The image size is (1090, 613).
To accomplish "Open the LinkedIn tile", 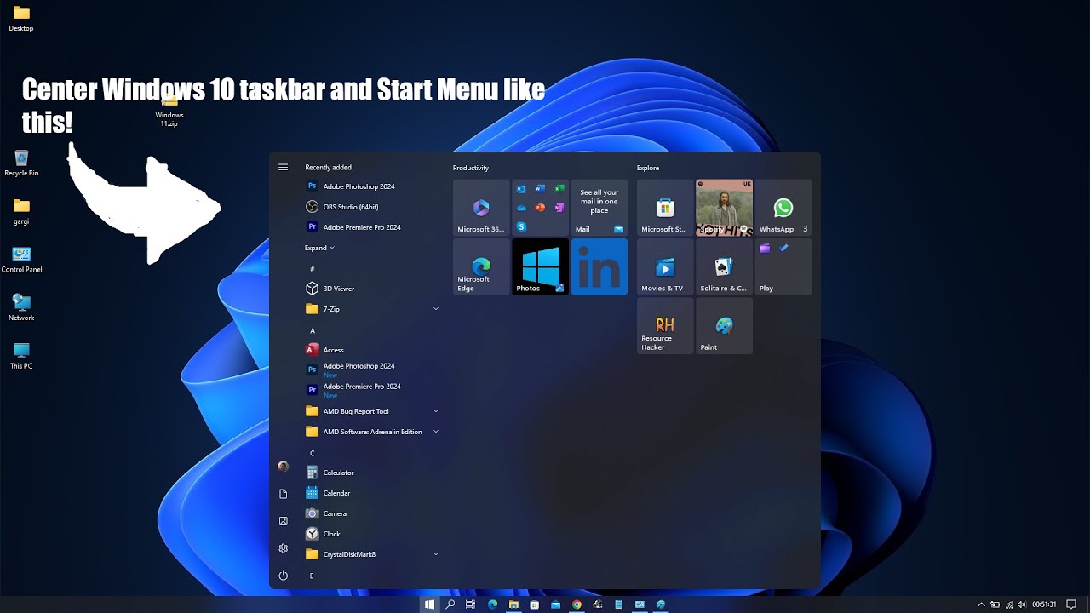I will click(599, 266).
